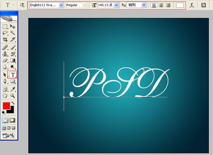This screenshot has height=155, width=213.
Task: Select the Brush tool
Action: point(13,48)
